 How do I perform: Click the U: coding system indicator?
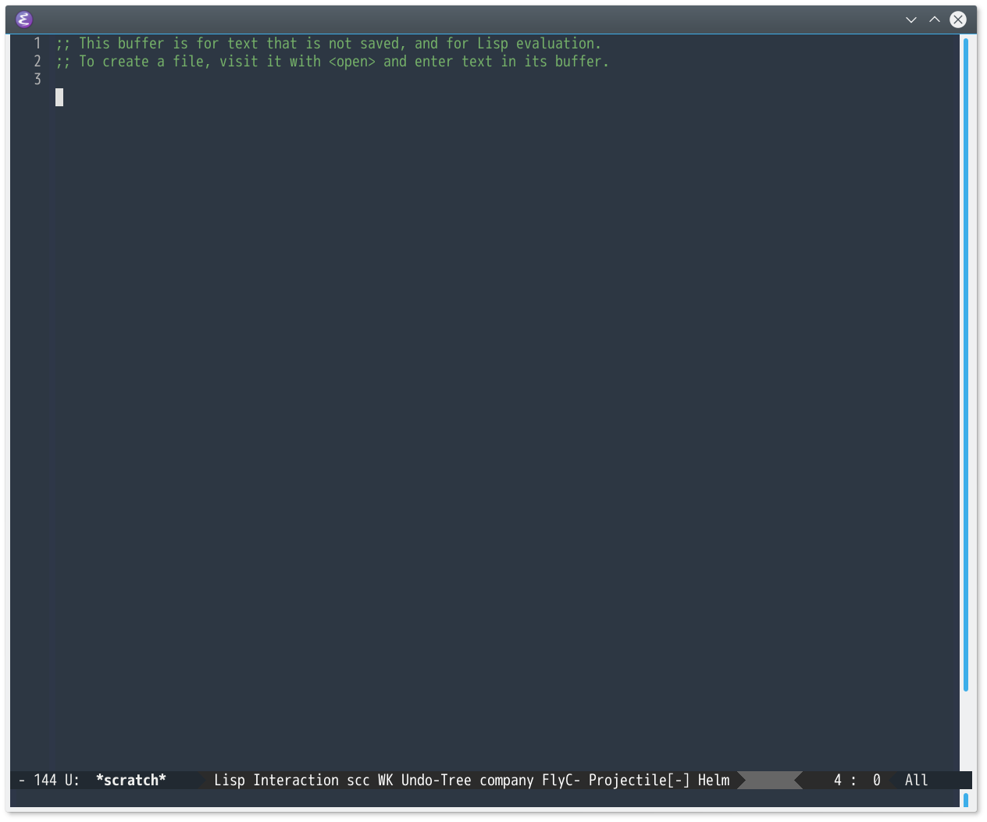(x=72, y=780)
